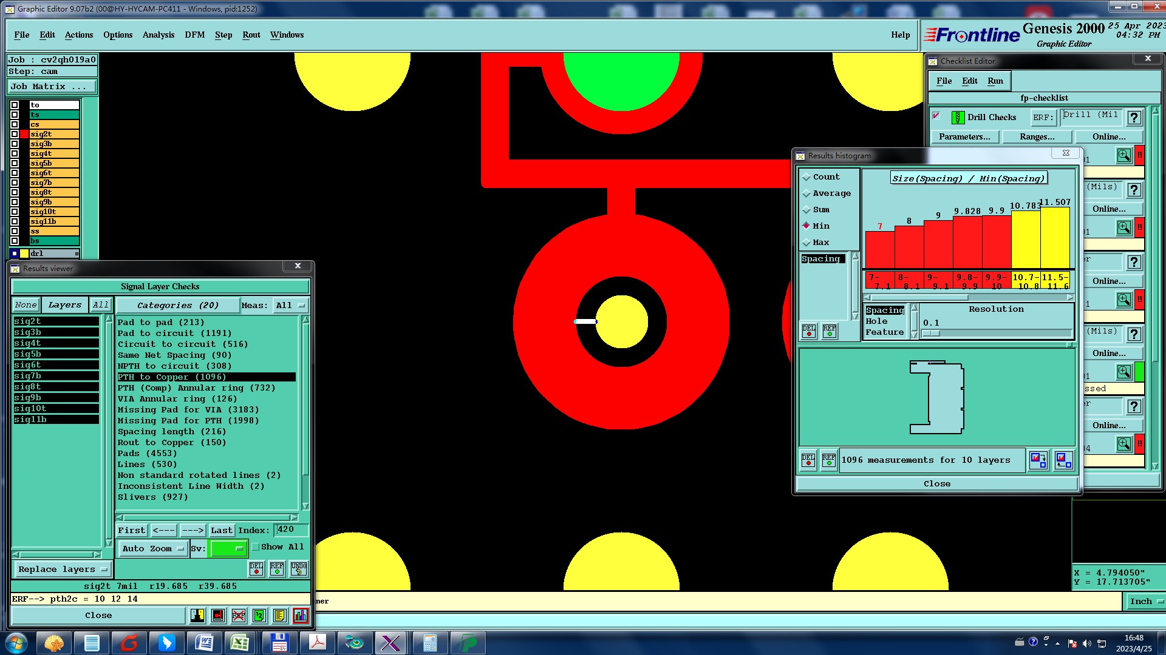Open the Meas All dropdown
Image resolution: width=1166 pixels, height=655 pixels.
pos(291,306)
